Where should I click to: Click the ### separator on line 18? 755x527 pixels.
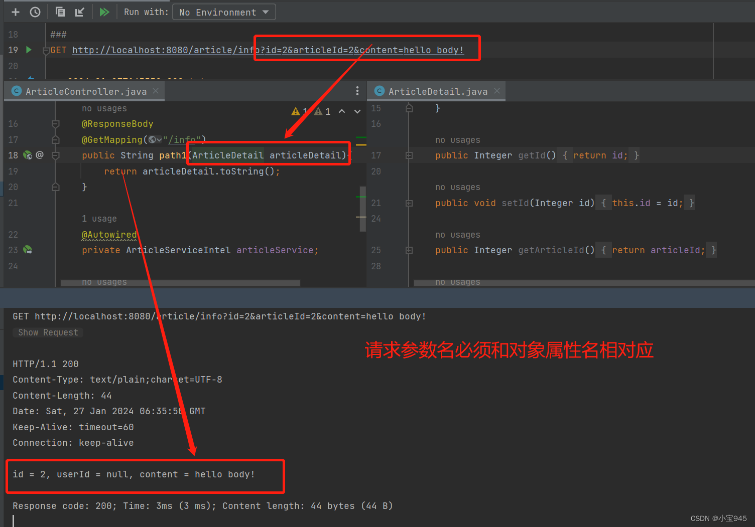click(x=58, y=35)
